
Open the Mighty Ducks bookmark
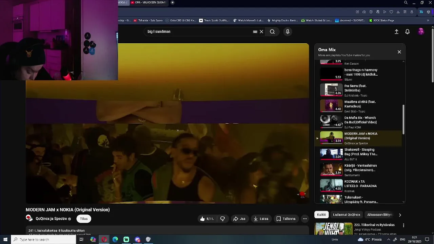(x=282, y=20)
